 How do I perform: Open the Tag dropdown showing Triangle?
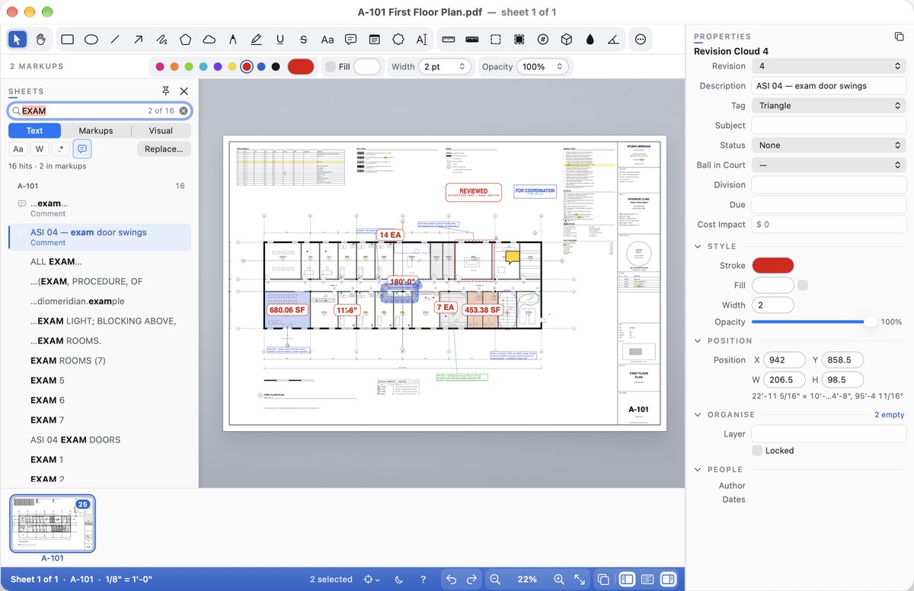829,106
